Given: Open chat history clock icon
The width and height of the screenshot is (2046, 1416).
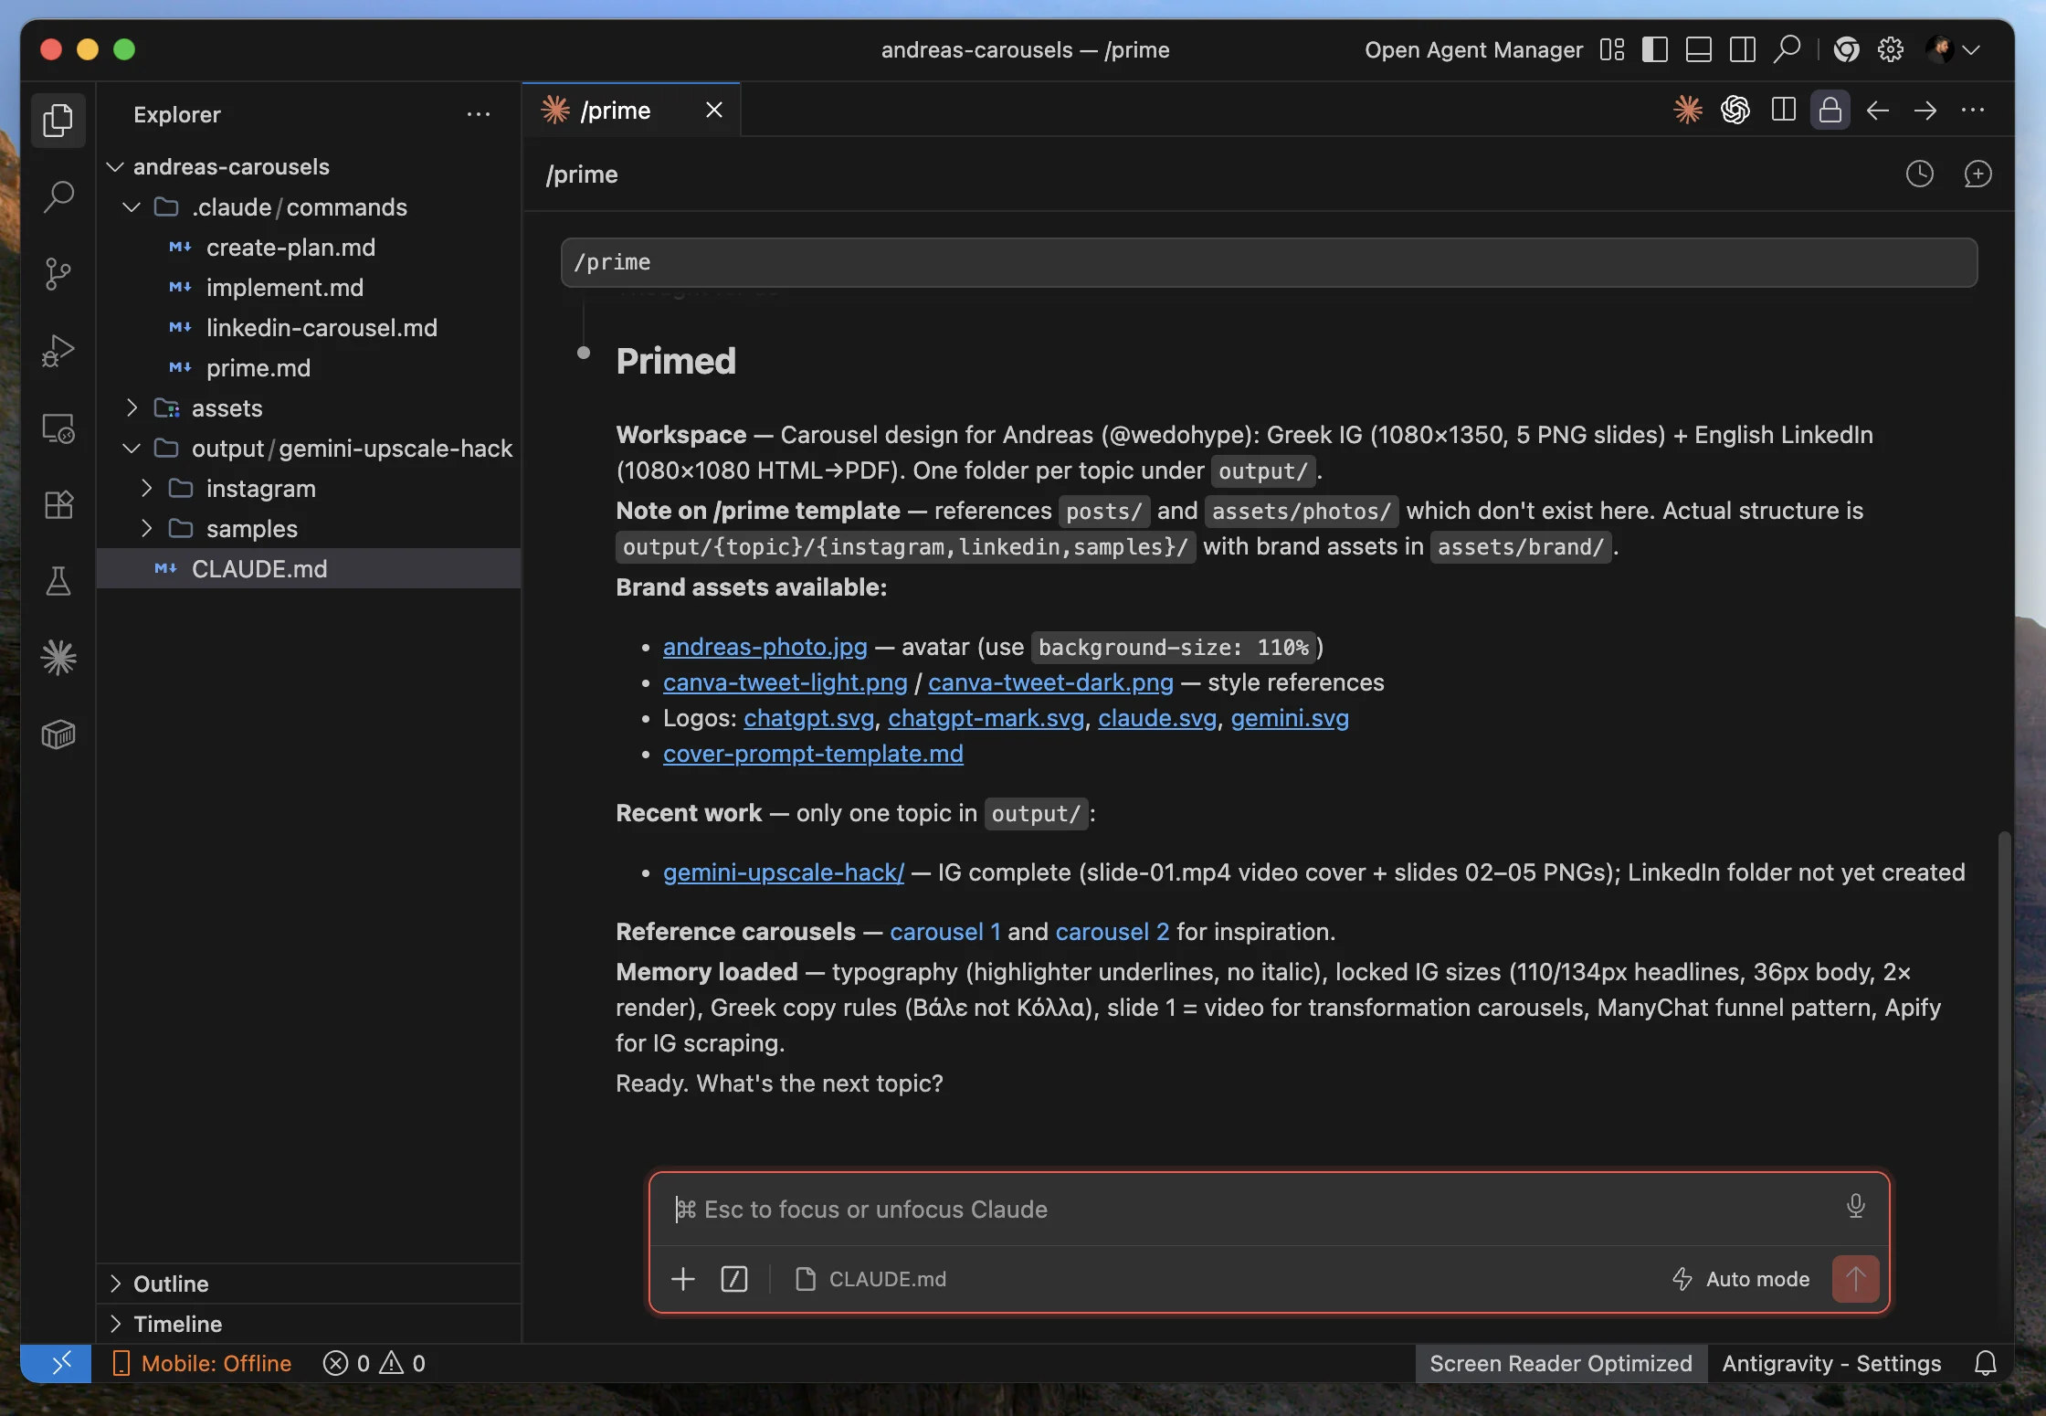Looking at the screenshot, I should (x=1920, y=174).
